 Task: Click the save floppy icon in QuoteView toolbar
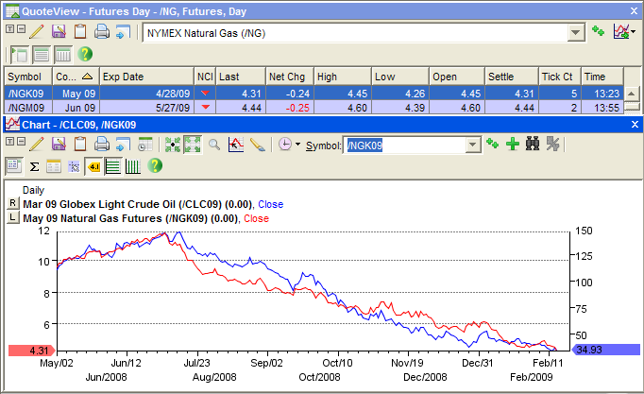59,31
